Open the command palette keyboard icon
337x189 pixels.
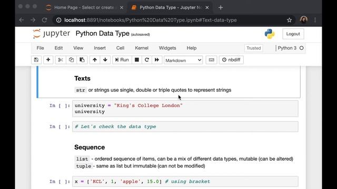pyautogui.click(x=211, y=60)
